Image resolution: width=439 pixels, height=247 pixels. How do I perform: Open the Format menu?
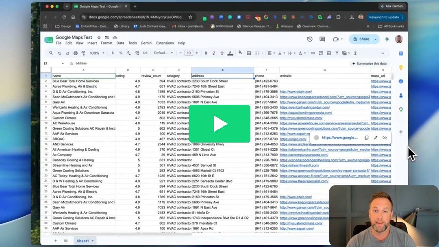click(106, 43)
